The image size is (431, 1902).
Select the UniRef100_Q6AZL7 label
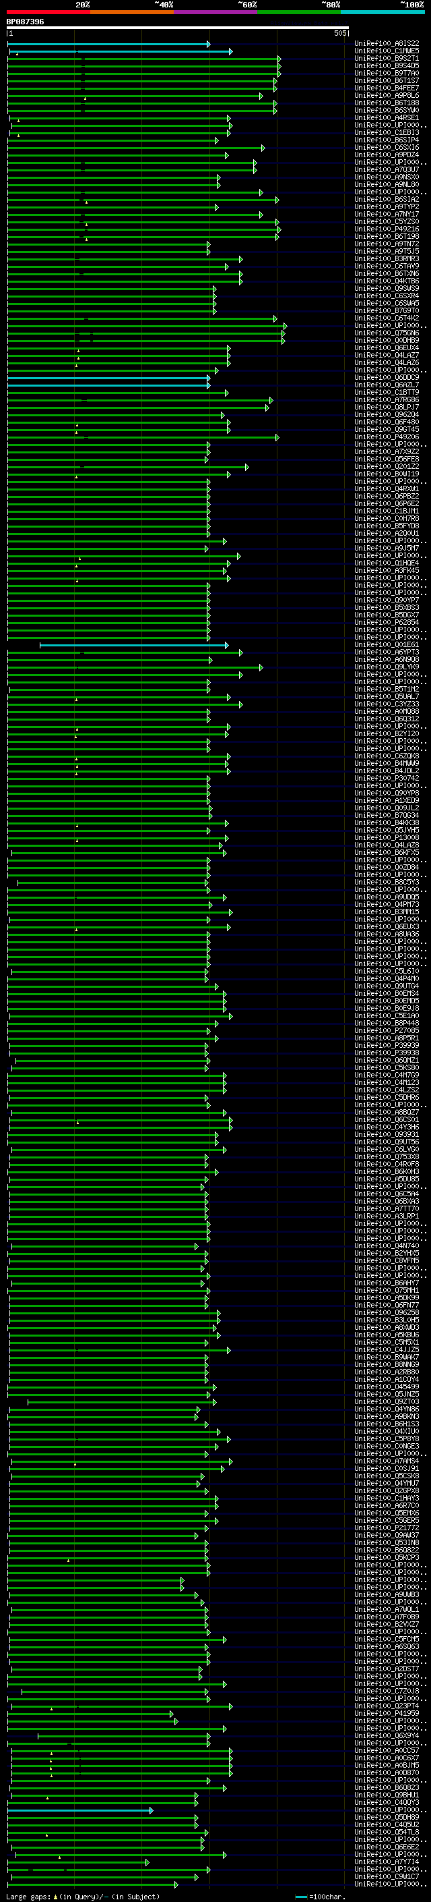[x=387, y=385]
